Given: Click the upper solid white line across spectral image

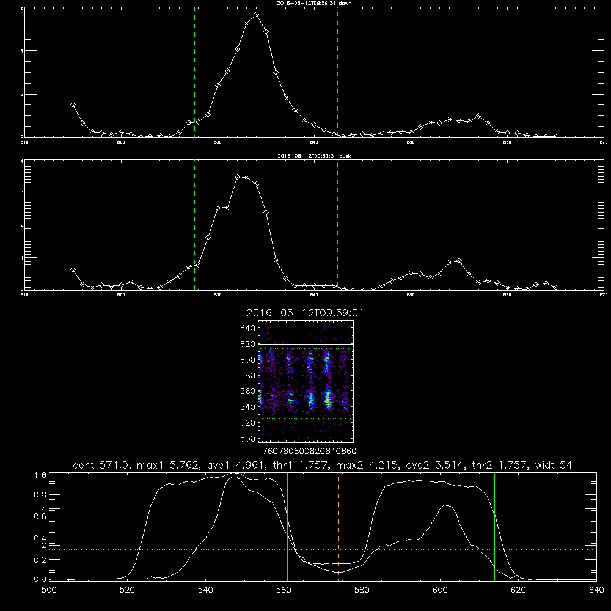Looking at the screenshot, I should (306, 344).
